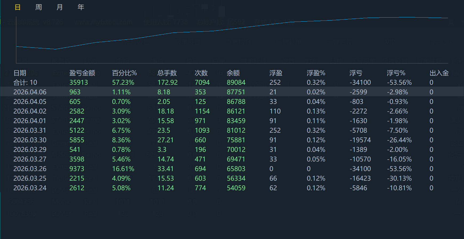This screenshot has width=464, height=239.
Task: Click floating loss percent -16.05%
Action: point(399,159)
